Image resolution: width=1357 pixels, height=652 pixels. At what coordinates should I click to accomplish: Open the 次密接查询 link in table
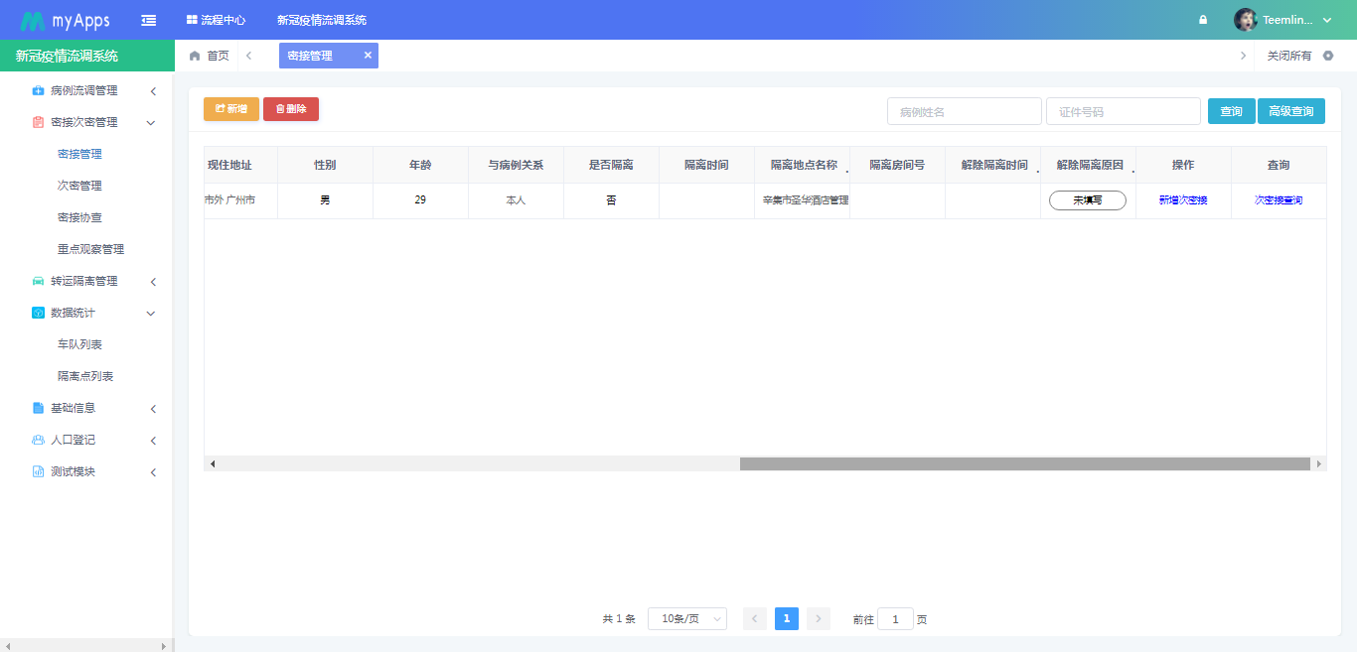(x=1278, y=199)
